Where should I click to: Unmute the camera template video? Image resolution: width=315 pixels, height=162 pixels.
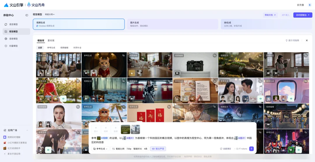215,55
